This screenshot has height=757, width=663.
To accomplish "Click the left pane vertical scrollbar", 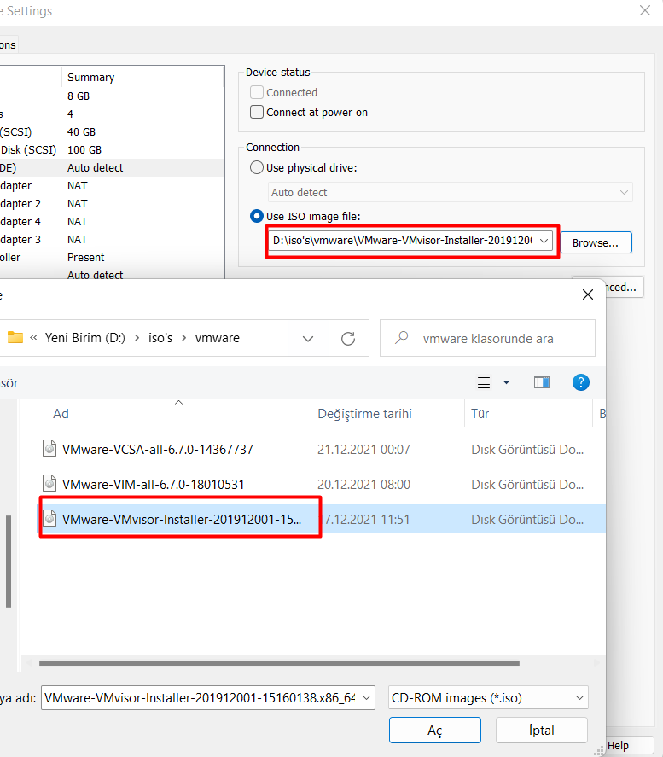I will click(9, 562).
